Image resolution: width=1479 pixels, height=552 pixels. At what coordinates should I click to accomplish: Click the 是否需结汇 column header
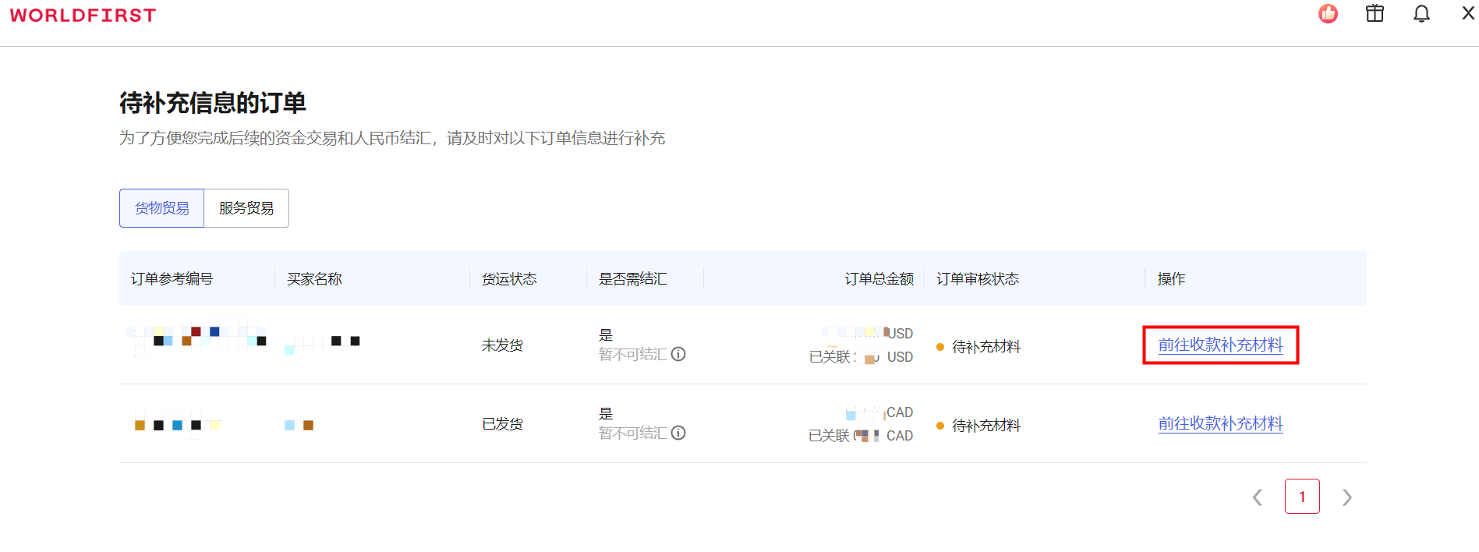click(632, 279)
